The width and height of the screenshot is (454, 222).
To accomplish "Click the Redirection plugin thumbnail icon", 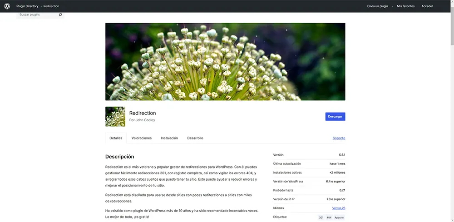I will pos(115,117).
